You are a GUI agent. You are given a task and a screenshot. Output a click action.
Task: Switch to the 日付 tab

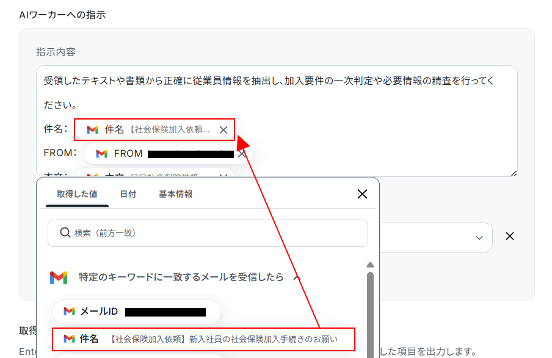click(128, 194)
